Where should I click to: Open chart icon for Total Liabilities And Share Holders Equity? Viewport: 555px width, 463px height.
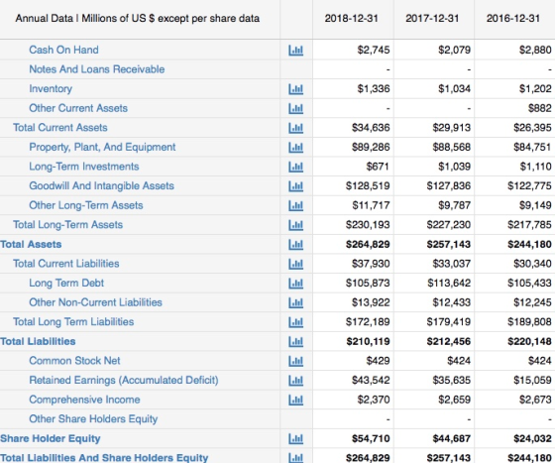point(296,458)
